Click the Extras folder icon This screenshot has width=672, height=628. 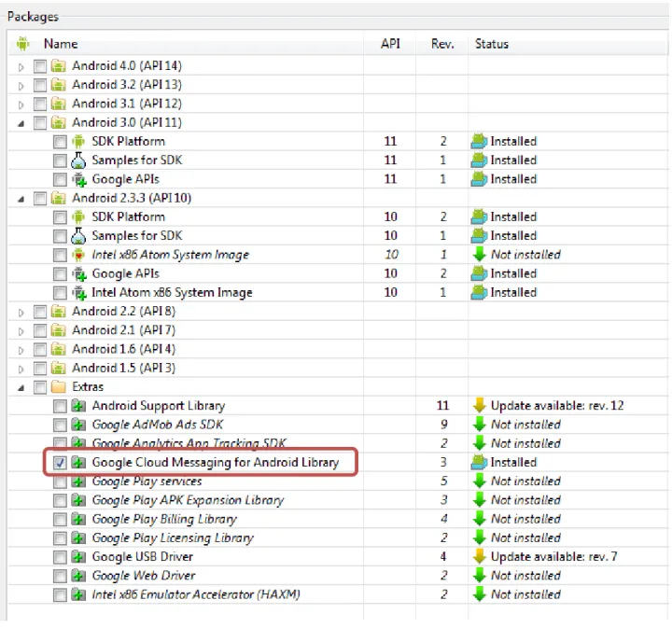pos(58,387)
